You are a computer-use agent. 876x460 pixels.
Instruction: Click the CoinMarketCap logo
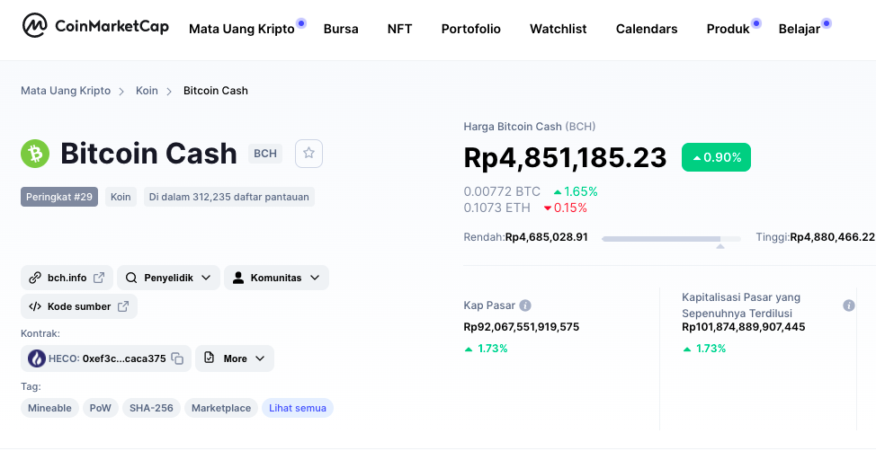pyautogui.click(x=95, y=26)
